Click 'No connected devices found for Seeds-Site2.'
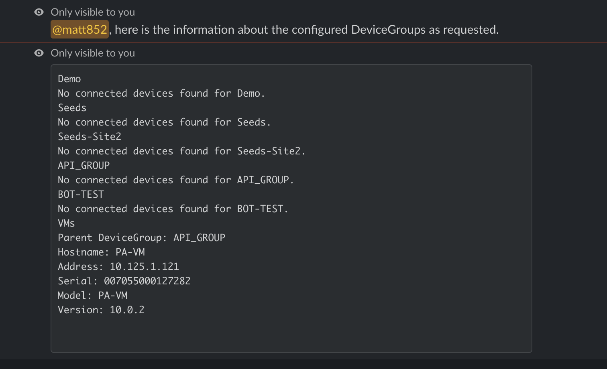This screenshot has width=607, height=369. point(181,151)
